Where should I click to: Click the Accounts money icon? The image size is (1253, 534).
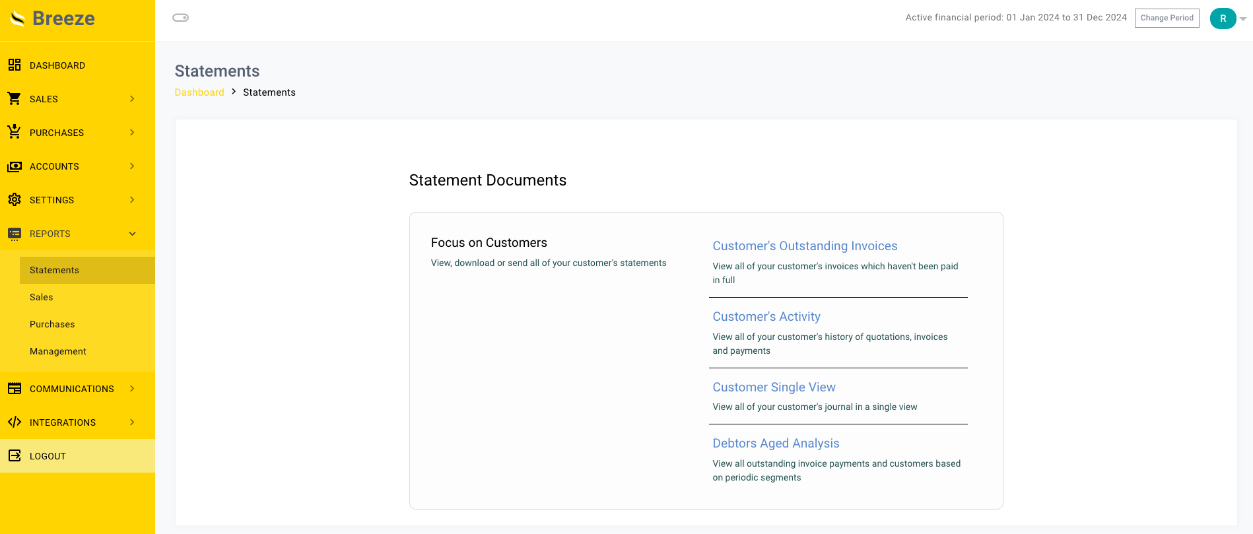click(x=15, y=166)
